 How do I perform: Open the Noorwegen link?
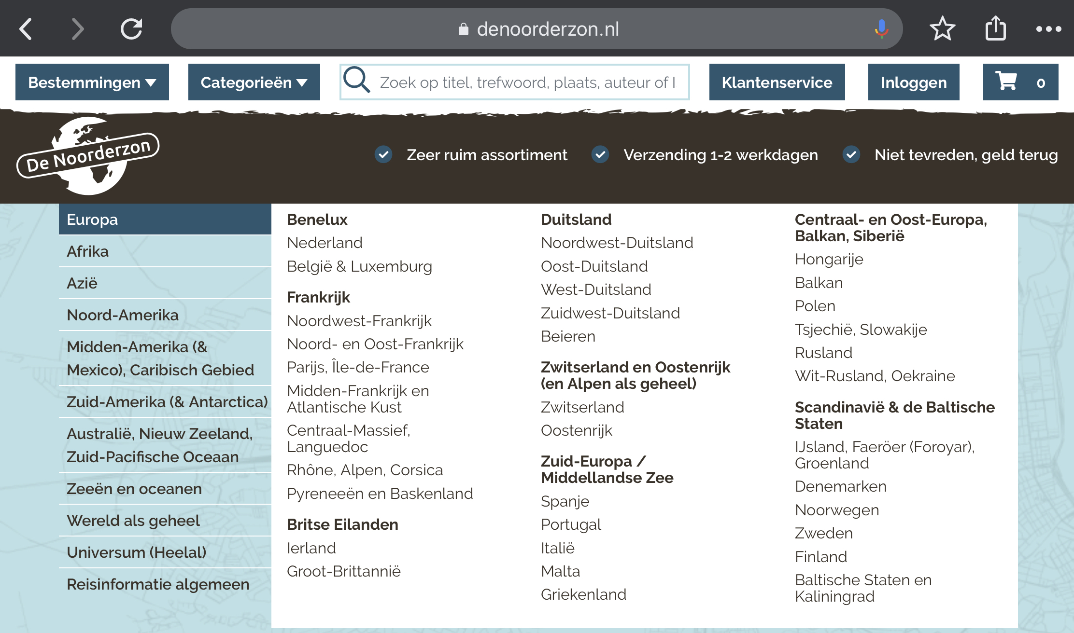[836, 510]
